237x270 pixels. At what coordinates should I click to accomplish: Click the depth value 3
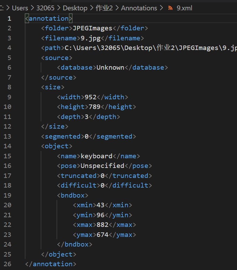[x=87, y=117]
